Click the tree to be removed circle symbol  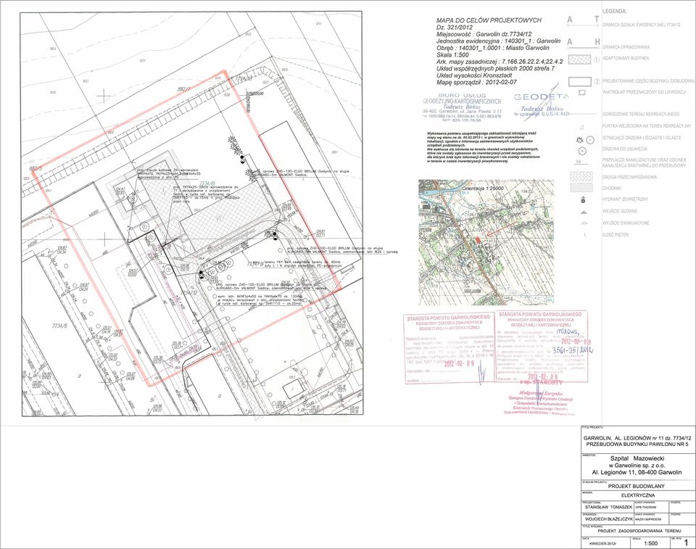pyautogui.click(x=582, y=151)
